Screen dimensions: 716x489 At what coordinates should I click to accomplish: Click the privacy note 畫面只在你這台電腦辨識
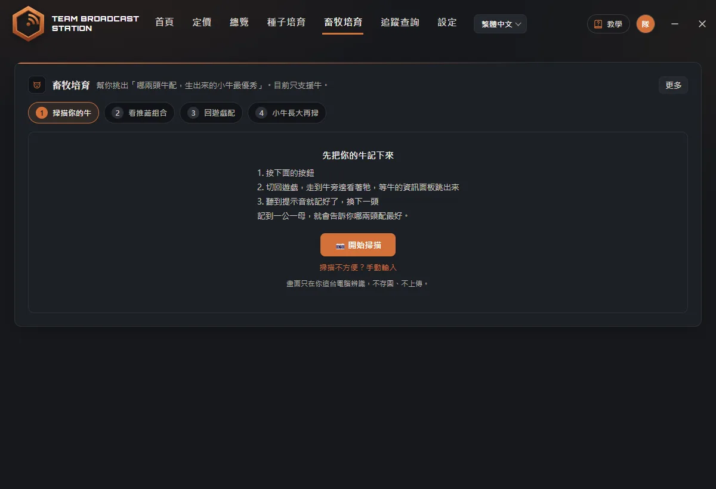coord(358,284)
